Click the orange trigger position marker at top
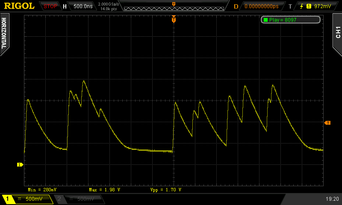Screen dimensions: 342x205 tap(174, 19)
